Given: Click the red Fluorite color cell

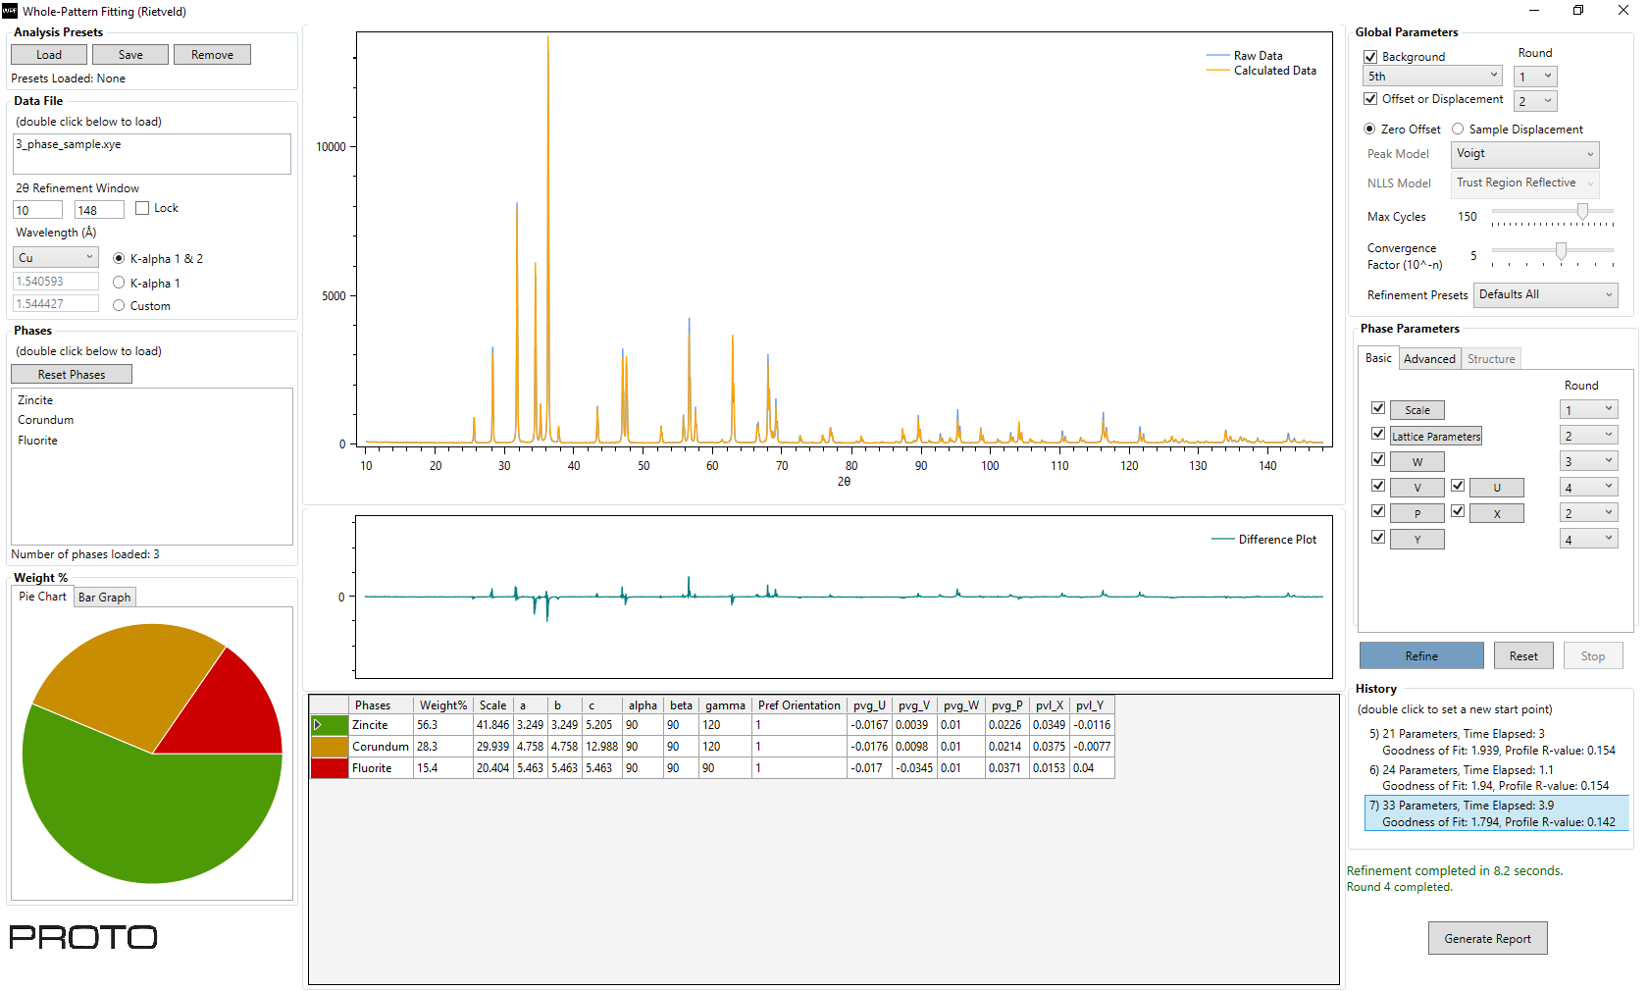Looking at the screenshot, I should tap(330, 768).
